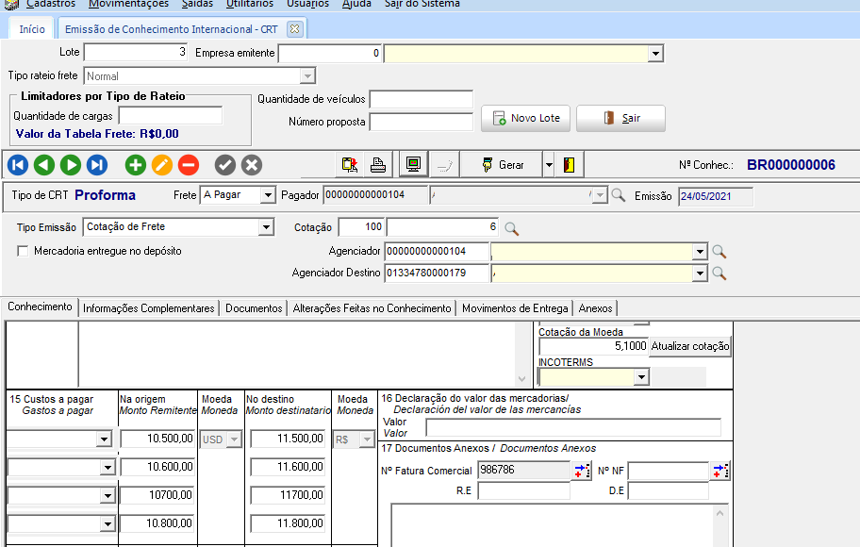
Task: Open the INCOTERMS dropdown
Action: click(641, 377)
